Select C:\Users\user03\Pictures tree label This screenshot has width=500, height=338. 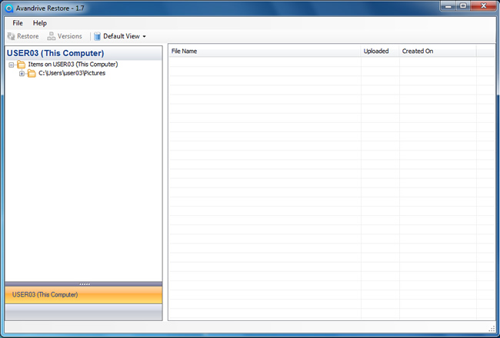pos(72,74)
